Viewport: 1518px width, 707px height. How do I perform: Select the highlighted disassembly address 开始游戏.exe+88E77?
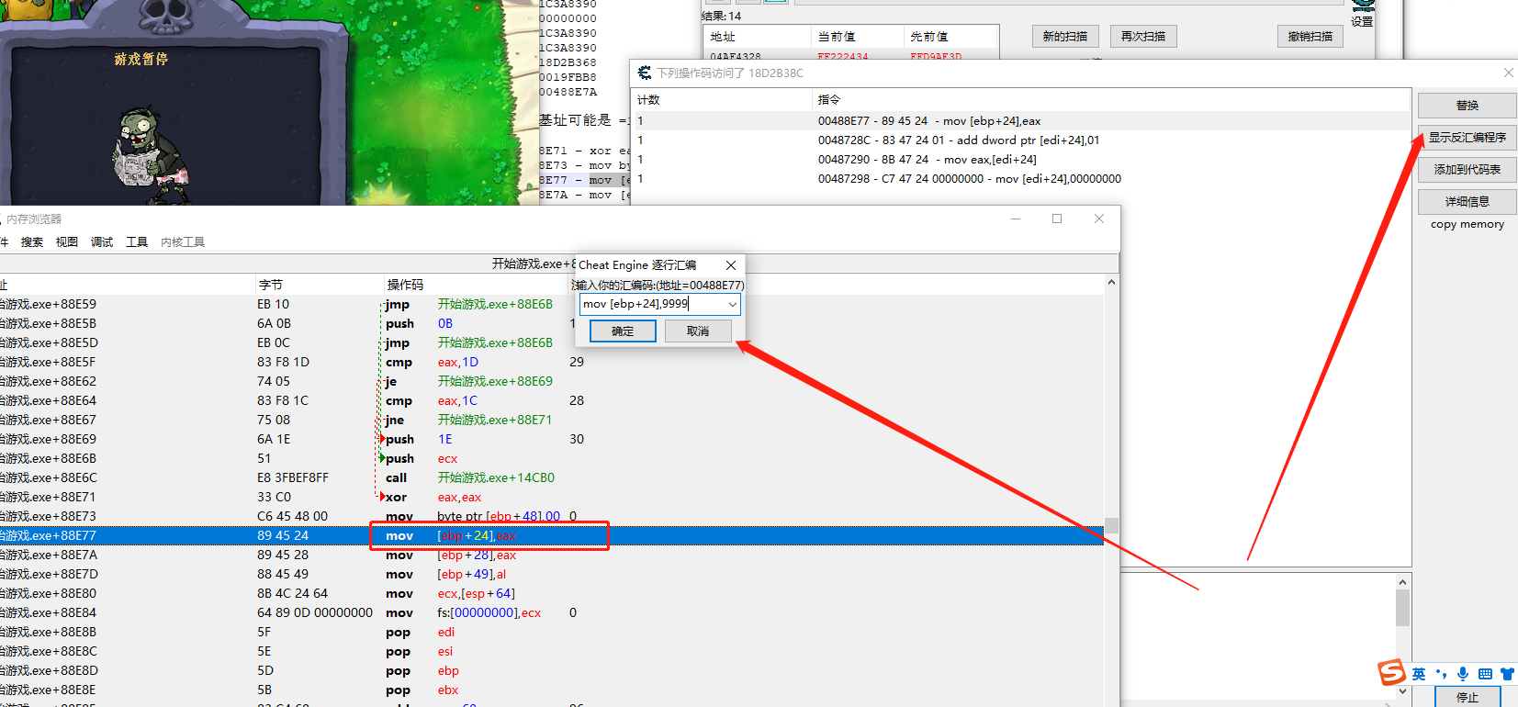[48, 535]
